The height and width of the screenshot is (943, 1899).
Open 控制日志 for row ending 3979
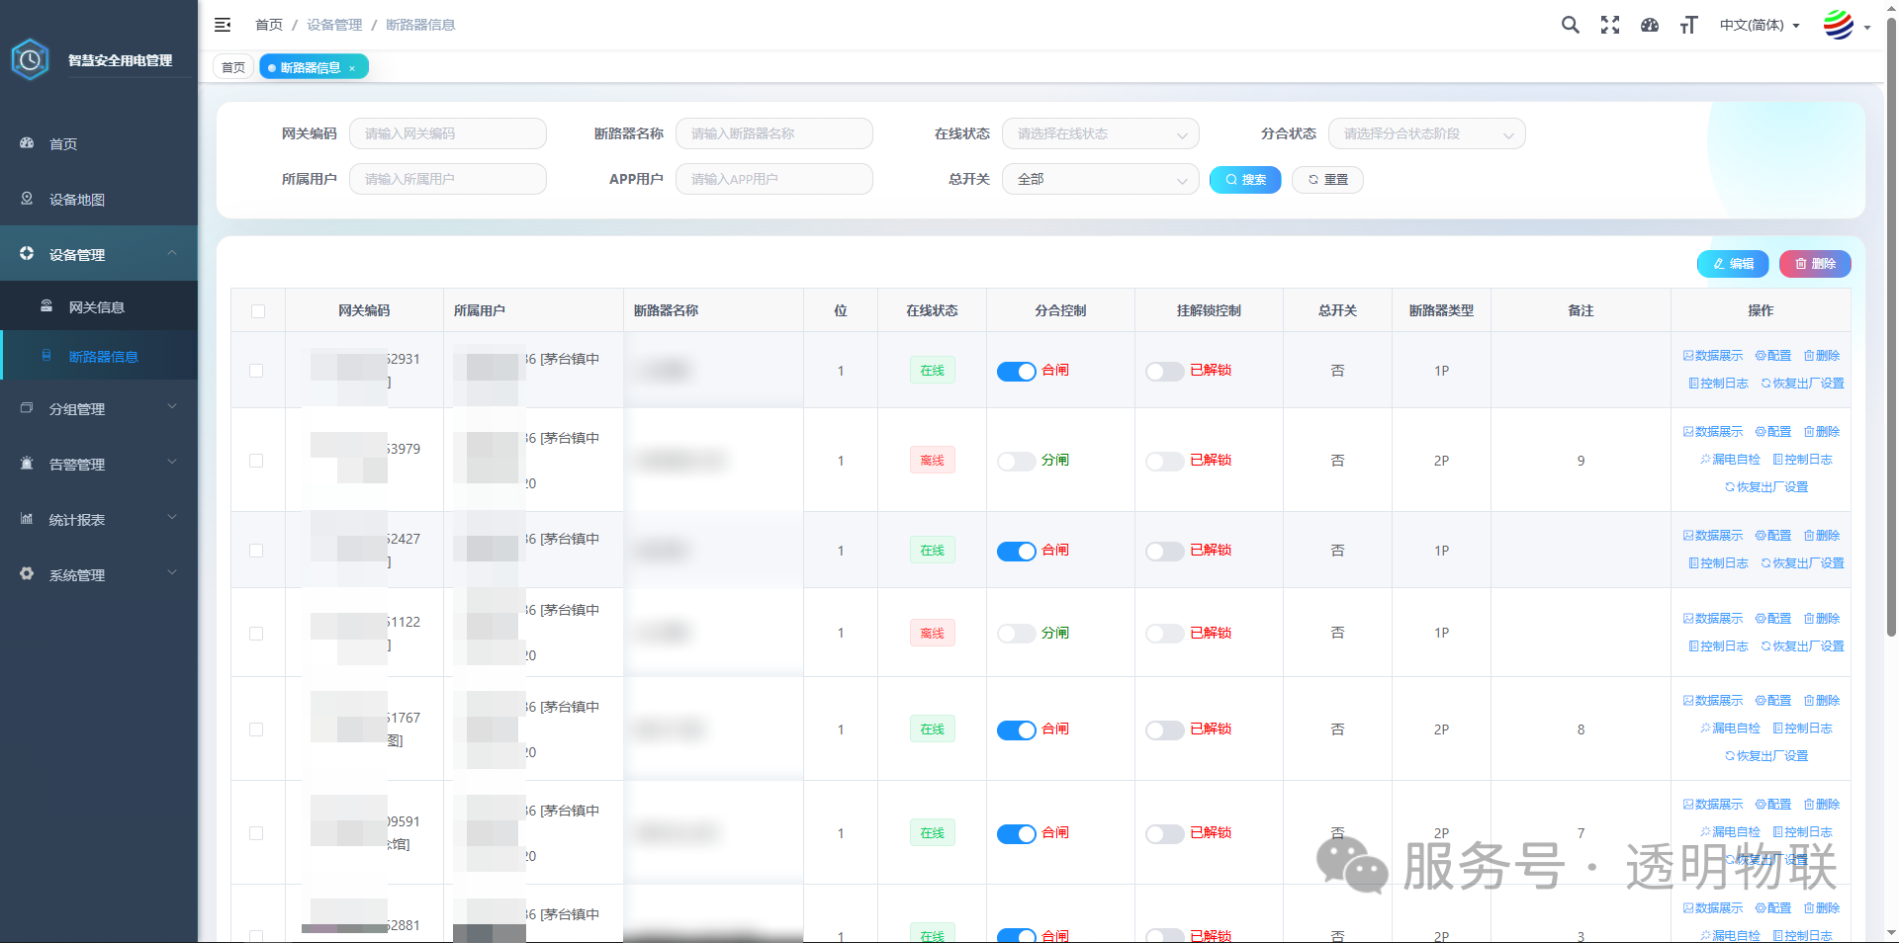[1802, 460]
